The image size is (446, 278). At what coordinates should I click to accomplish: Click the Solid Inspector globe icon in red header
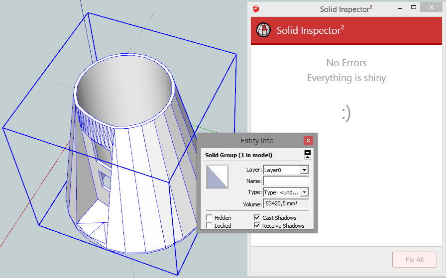263,31
